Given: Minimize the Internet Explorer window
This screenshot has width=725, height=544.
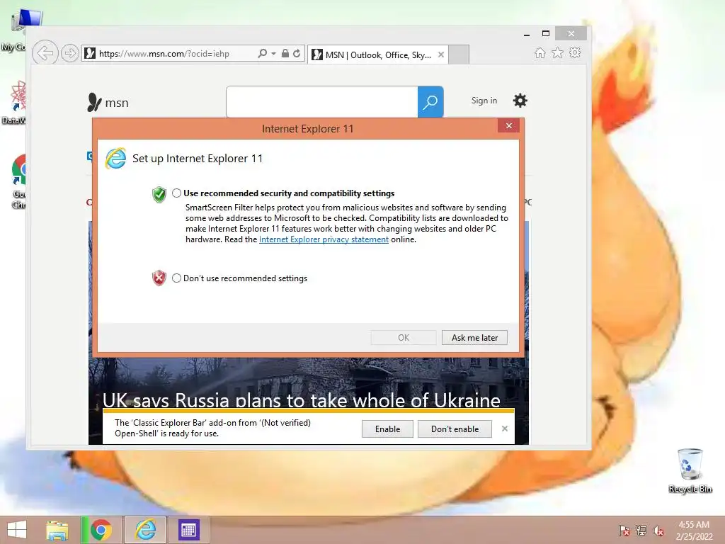Looking at the screenshot, I should point(527,34).
